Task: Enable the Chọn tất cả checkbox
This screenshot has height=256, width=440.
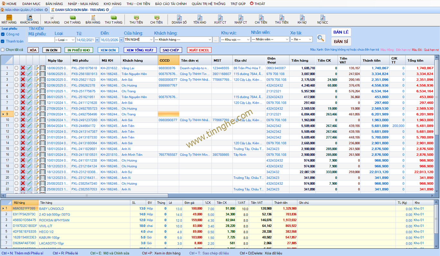Action: (3, 50)
